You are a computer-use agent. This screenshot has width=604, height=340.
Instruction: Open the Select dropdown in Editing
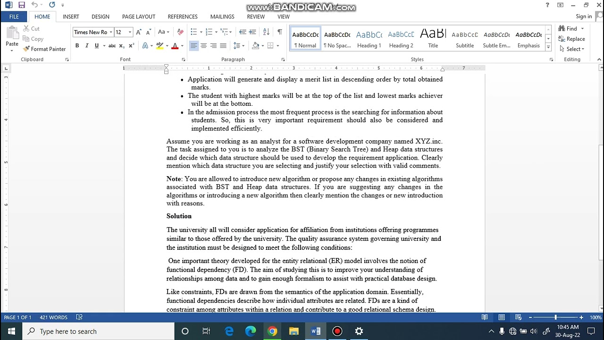pyautogui.click(x=571, y=49)
